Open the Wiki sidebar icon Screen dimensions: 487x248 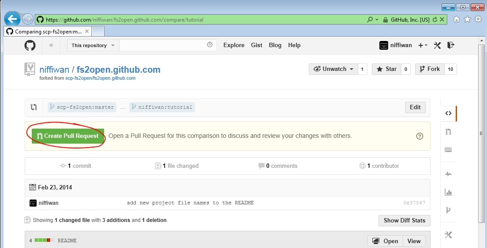click(x=448, y=150)
